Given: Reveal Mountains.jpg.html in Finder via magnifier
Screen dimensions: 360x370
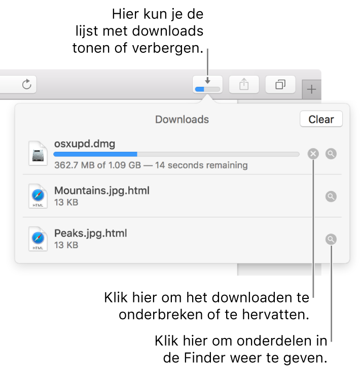Looking at the screenshot, I should pos(331,196).
